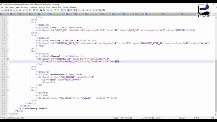The width and height of the screenshot is (217, 122).
Task: Collapse the fold marker at line 53
Action: [x=8, y=77]
